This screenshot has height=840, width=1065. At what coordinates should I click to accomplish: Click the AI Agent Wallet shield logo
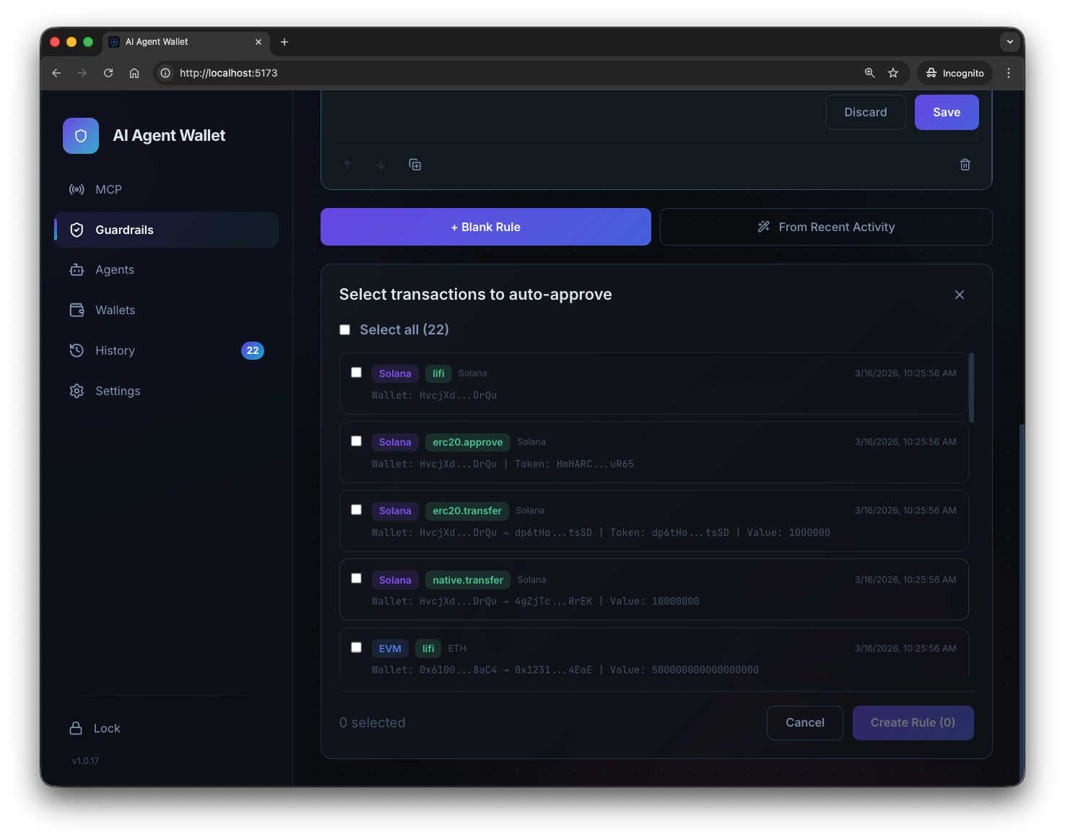pyautogui.click(x=81, y=136)
